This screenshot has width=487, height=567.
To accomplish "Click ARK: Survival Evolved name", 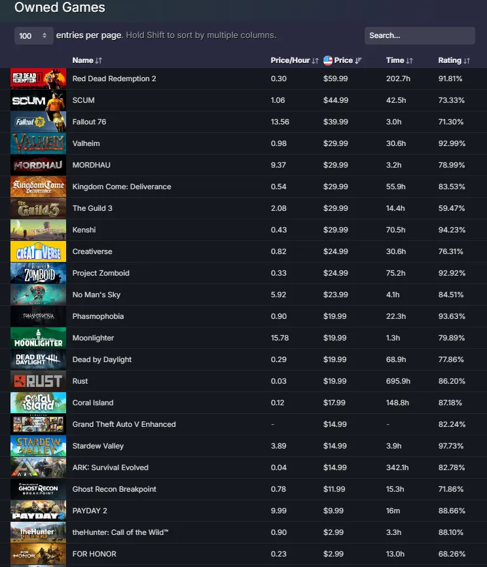I will 110,467.
